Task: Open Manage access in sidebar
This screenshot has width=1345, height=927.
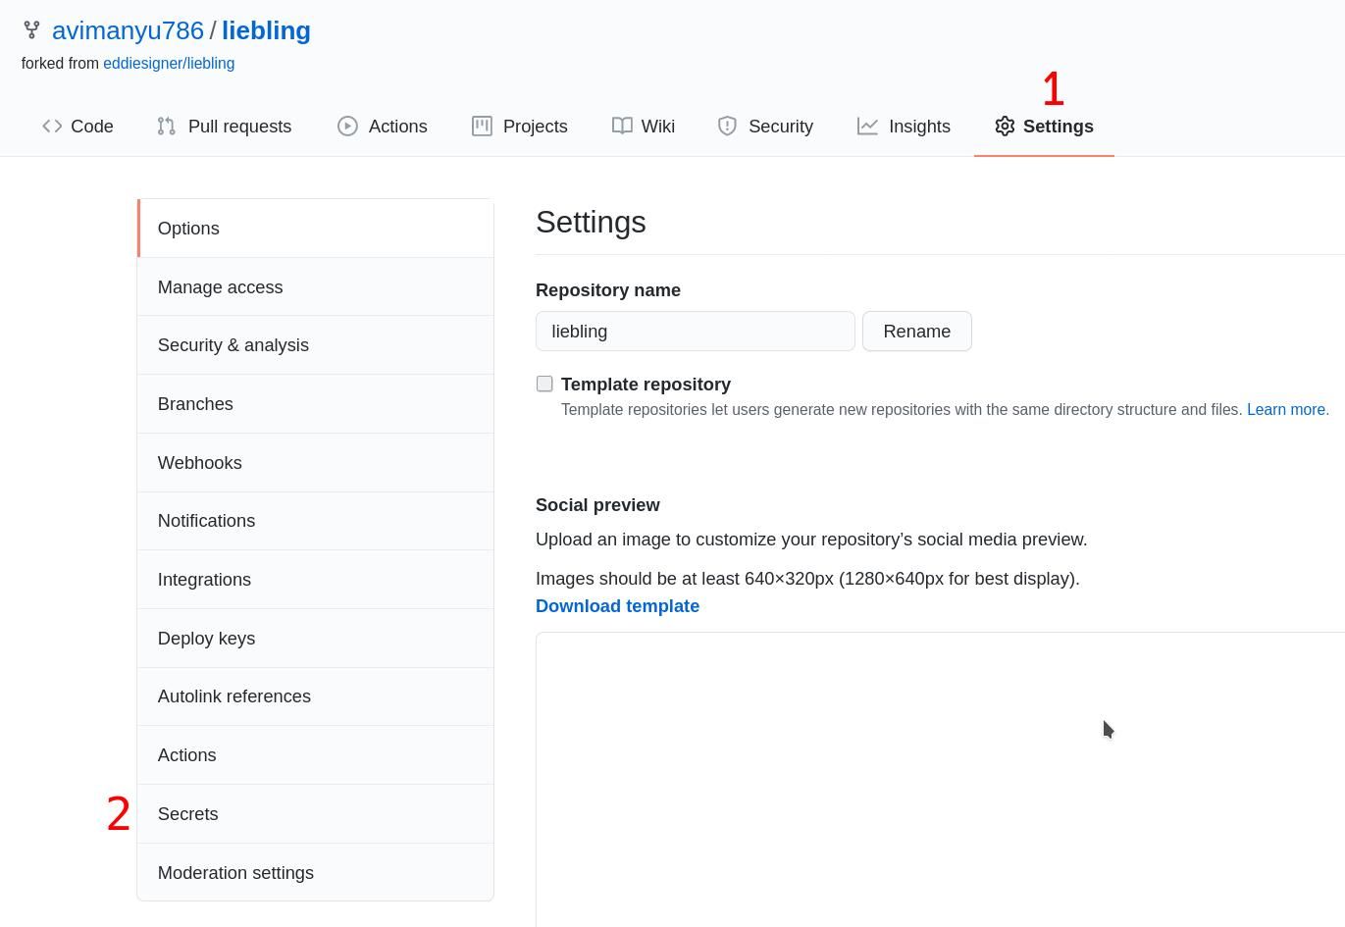Action: tap(315, 287)
